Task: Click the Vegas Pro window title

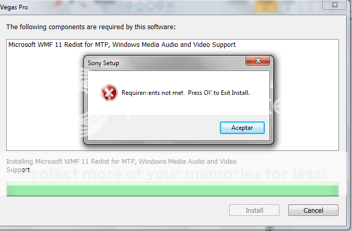Action: pos(14,7)
